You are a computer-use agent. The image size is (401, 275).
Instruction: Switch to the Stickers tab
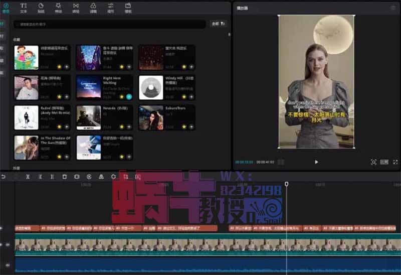(x=41, y=8)
